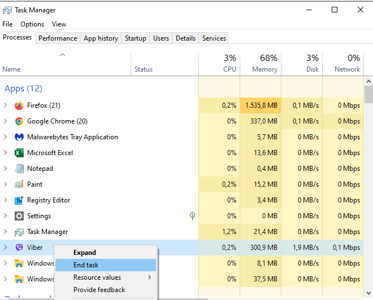This screenshot has height=300, width=373.
Task: Click the Firefox icon in process list
Action: [19, 105]
